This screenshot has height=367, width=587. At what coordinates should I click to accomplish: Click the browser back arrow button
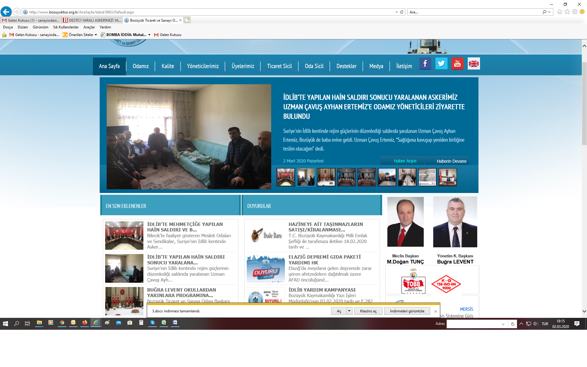[x=6, y=12]
